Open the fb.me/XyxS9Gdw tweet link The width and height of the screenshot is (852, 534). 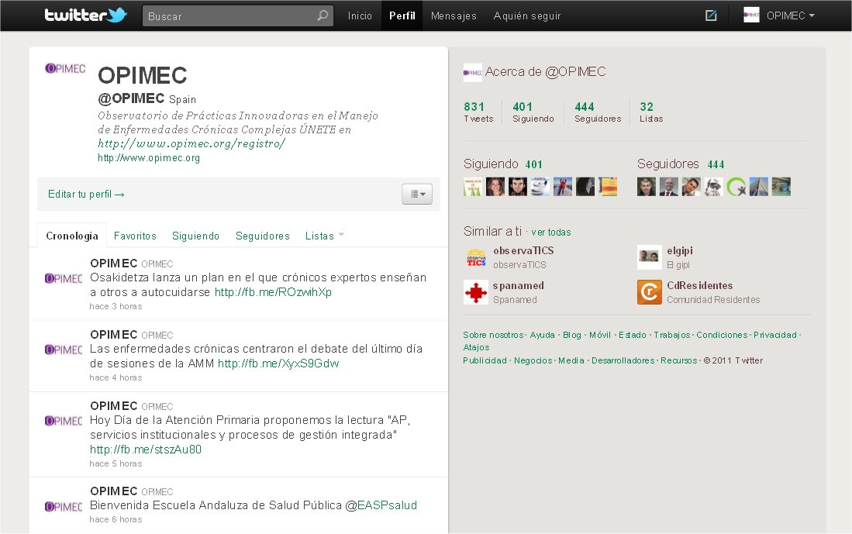point(278,363)
